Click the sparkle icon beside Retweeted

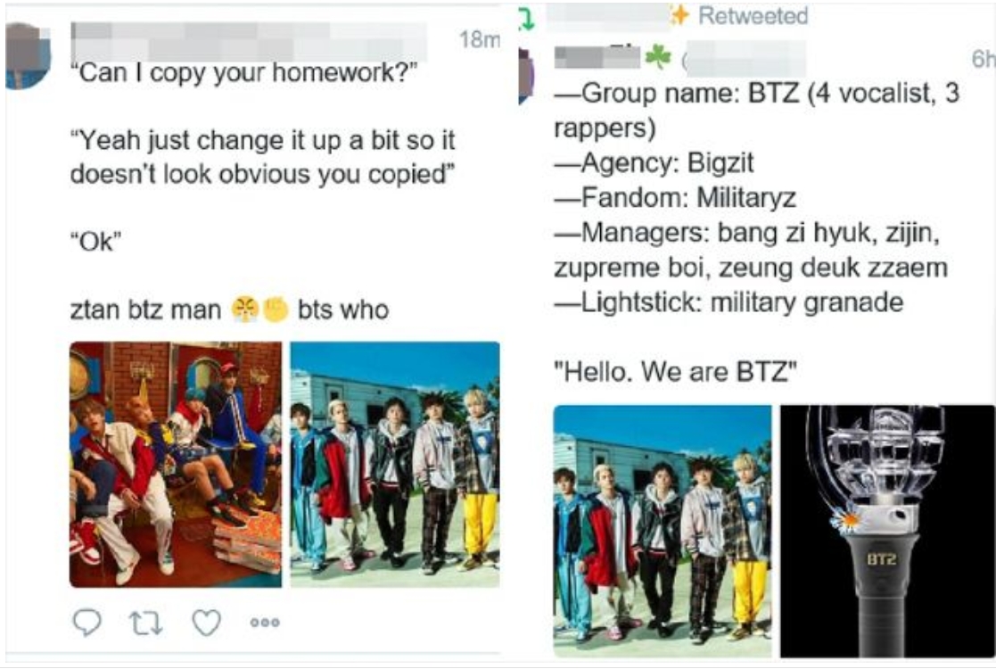(679, 15)
